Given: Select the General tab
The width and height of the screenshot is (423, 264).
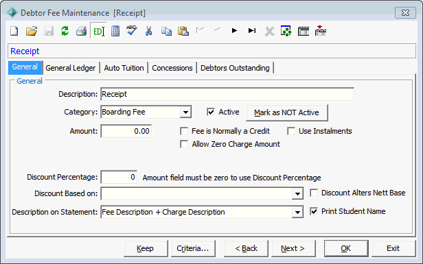Looking at the screenshot, I should [x=25, y=67].
